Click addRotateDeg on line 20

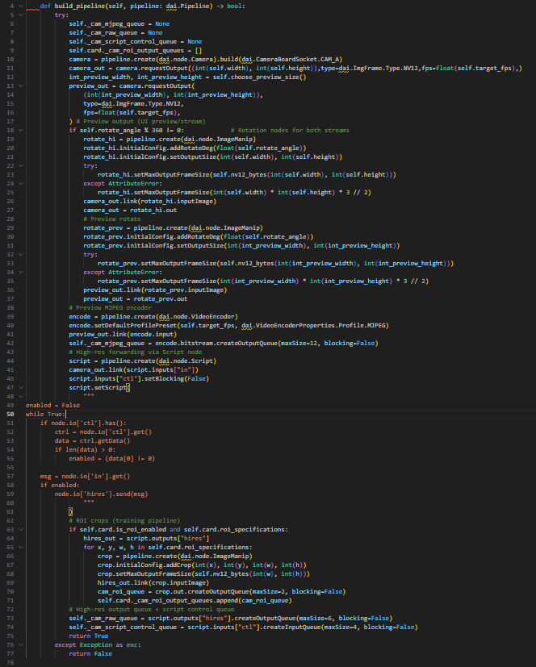pyautogui.click(x=191, y=148)
